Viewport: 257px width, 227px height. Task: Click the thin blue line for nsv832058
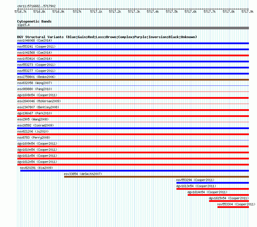tap(133, 85)
